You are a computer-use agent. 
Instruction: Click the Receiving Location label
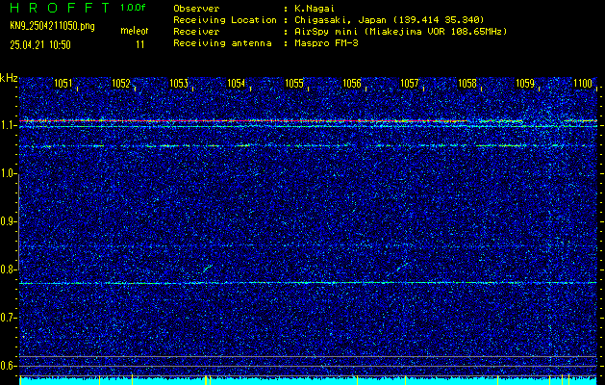(225, 19)
